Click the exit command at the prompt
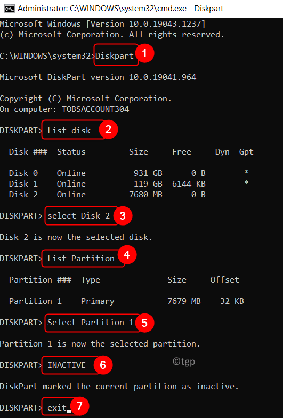The image size is (283, 418). pyautogui.click(x=57, y=407)
